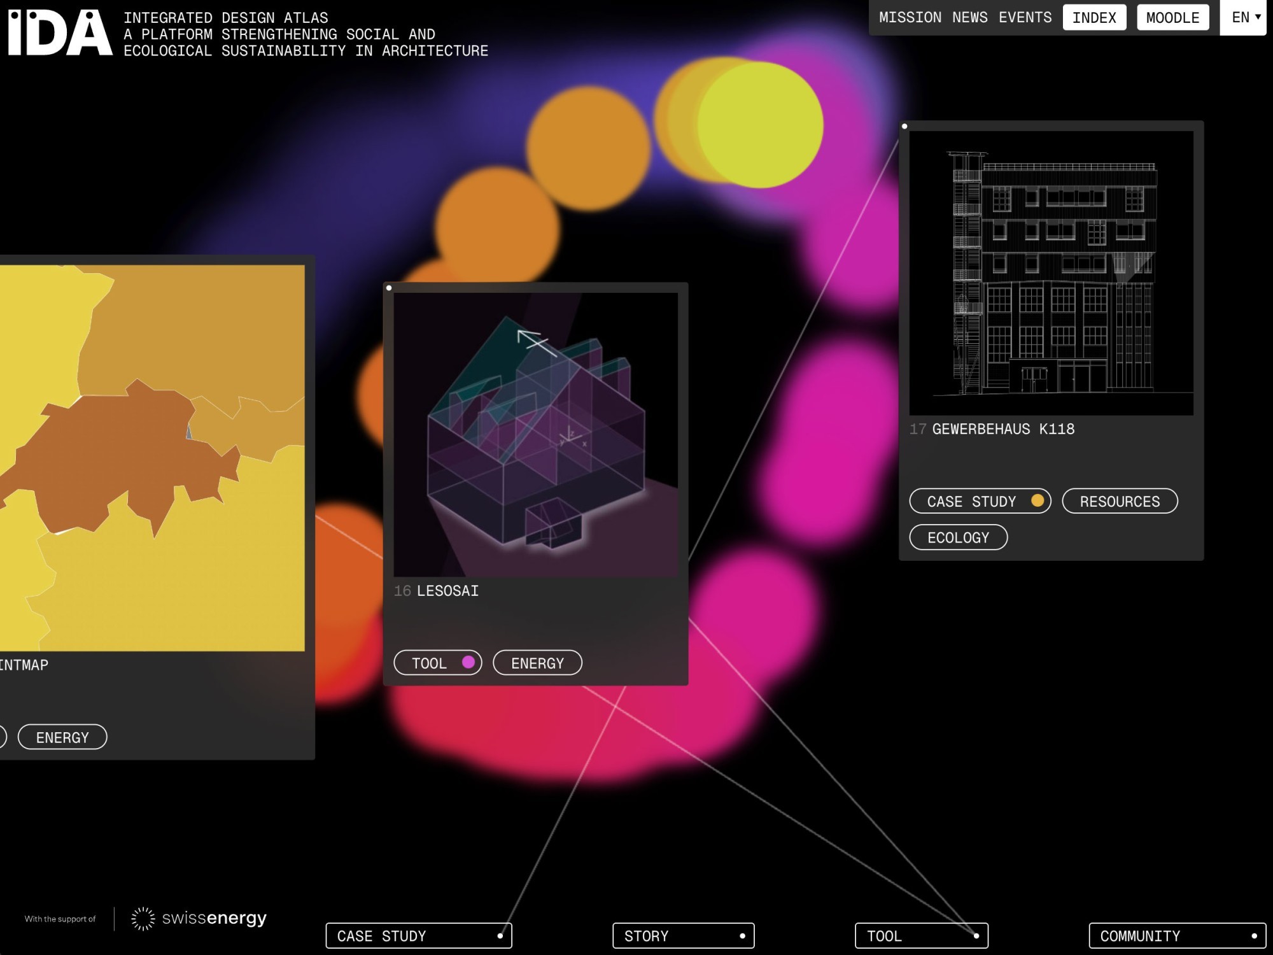Select the Ecology tag on Gewerbehaus card

(x=958, y=537)
